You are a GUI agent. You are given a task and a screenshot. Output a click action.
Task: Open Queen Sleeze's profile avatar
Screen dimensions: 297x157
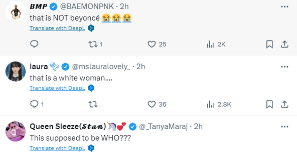(16, 131)
